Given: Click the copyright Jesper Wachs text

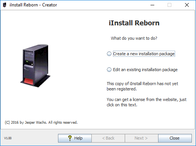Looking at the screenshot, I should click(x=41, y=123).
